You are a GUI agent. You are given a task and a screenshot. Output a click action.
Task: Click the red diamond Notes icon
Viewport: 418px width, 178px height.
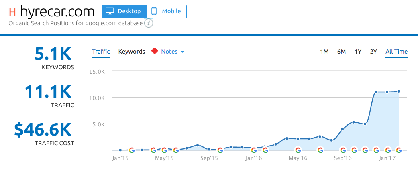[155, 51]
